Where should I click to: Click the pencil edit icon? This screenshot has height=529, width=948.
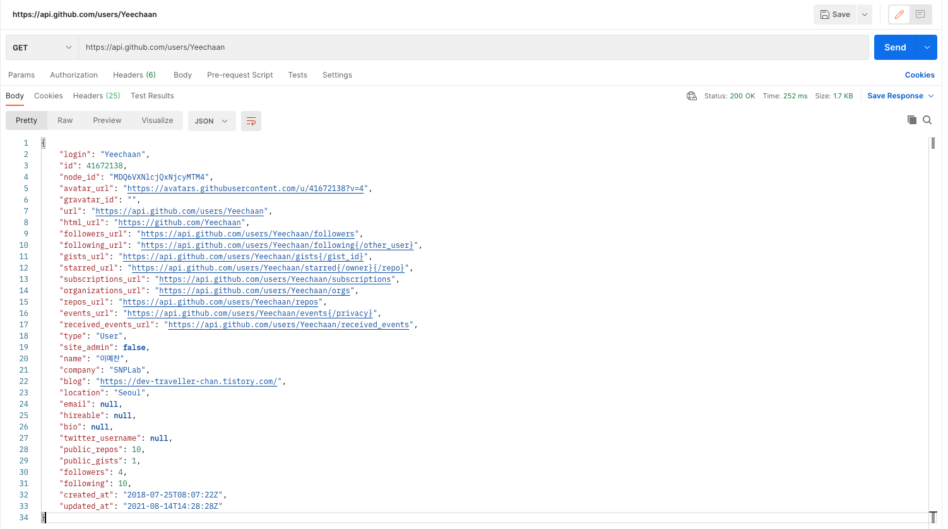pyautogui.click(x=899, y=15)
